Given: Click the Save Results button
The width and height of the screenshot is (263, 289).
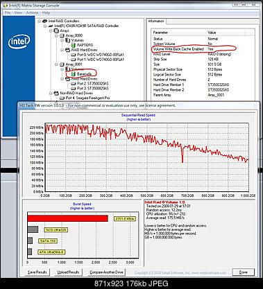Looking at the screenshot, I should (x=37, y=272).
